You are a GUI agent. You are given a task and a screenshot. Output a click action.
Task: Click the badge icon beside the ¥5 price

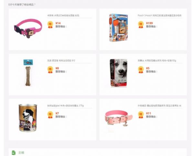141,70
